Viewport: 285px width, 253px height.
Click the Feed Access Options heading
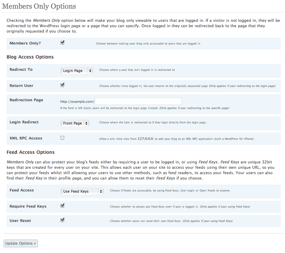30,152
